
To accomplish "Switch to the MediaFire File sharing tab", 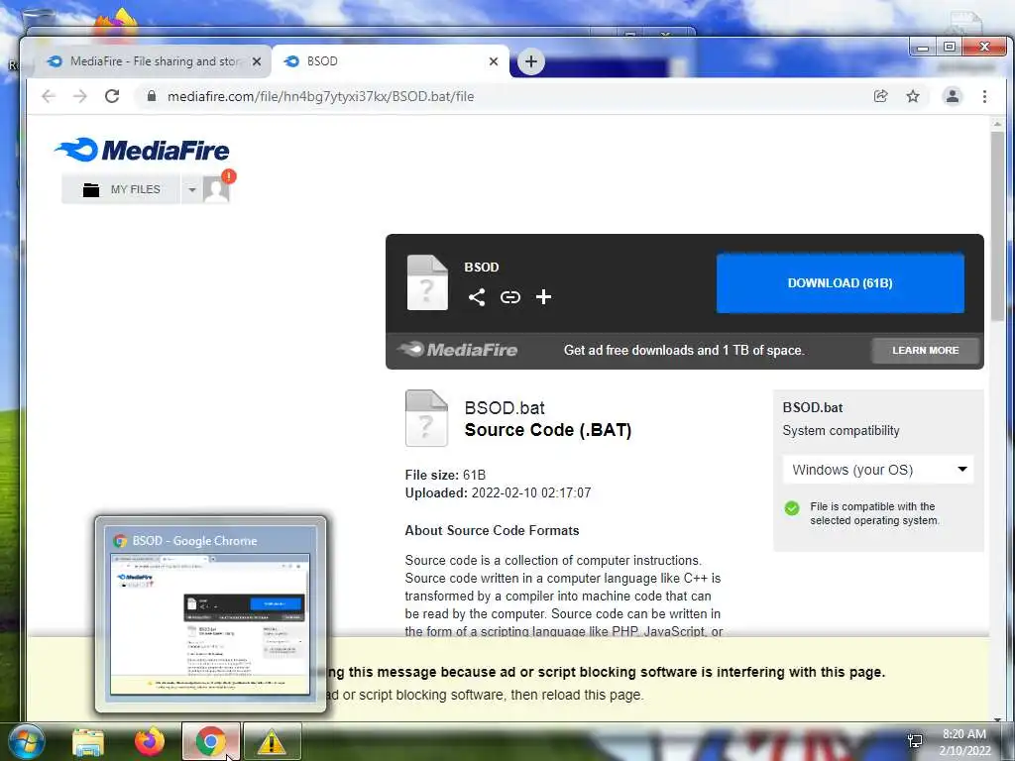I will [x=154, y=61].
